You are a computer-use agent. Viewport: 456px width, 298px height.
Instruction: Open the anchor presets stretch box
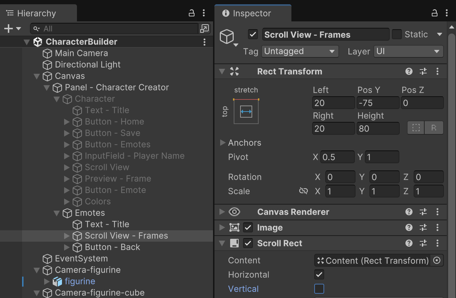coord(246,112)
